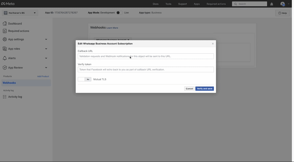Click the Required actions checklist icon in sidebar
Viewport: 294px width, 162px height.
point(5,31)
